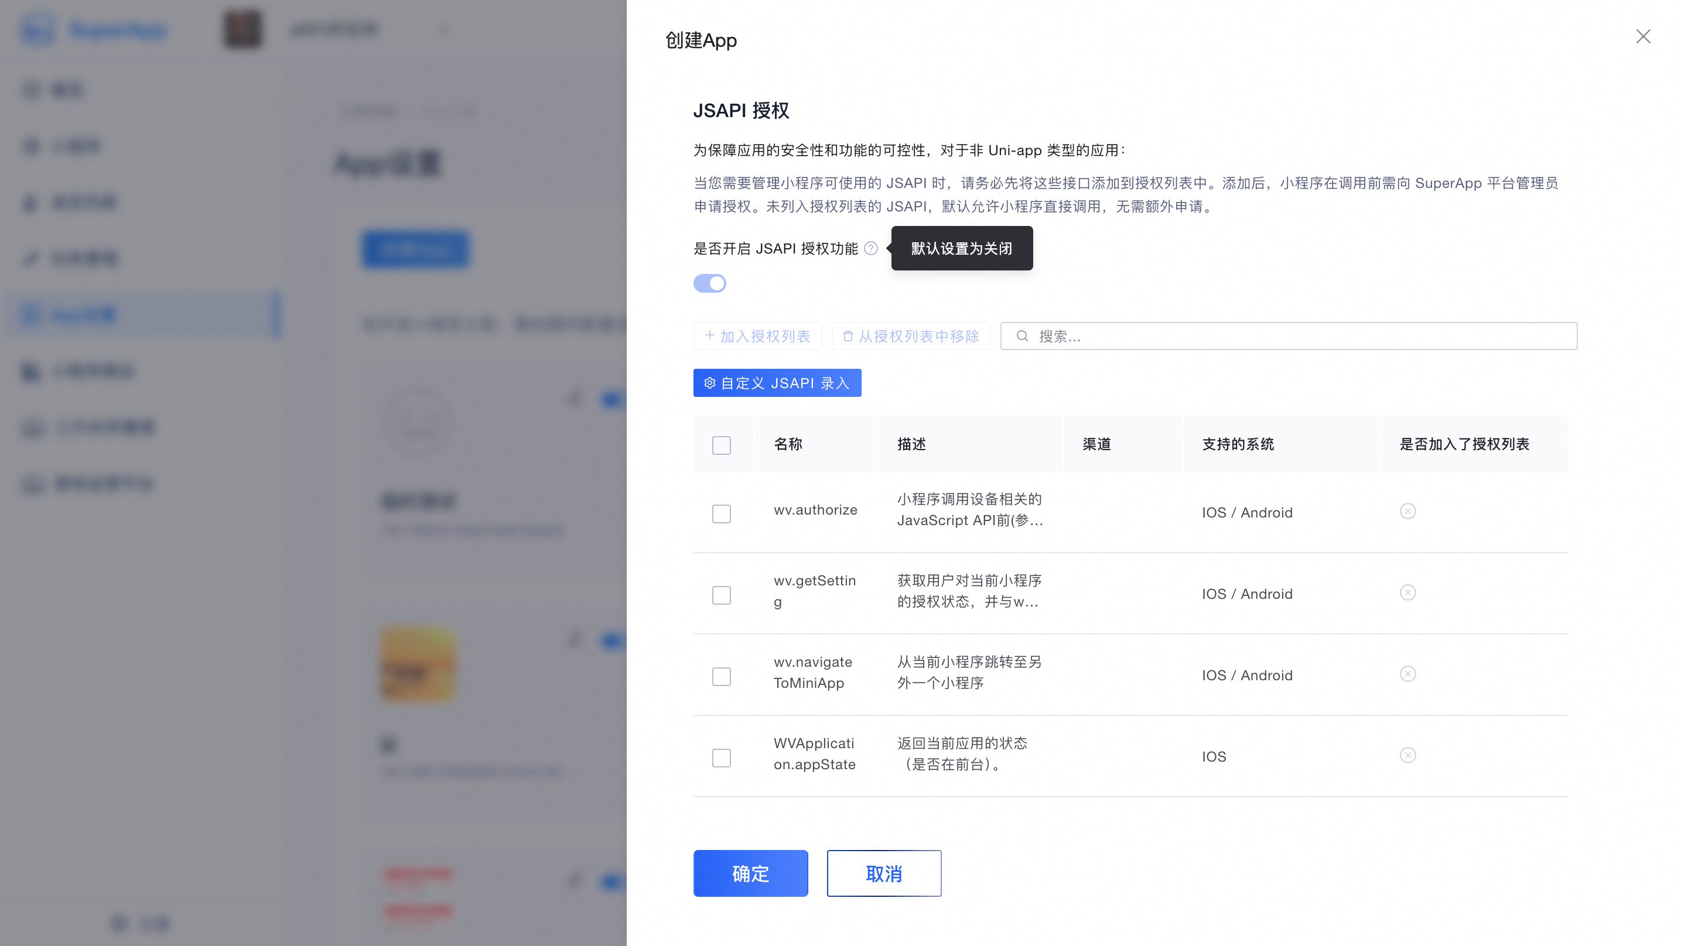Click the wv.navigateToMiniApp authorization status icon

coord(1407,674)
